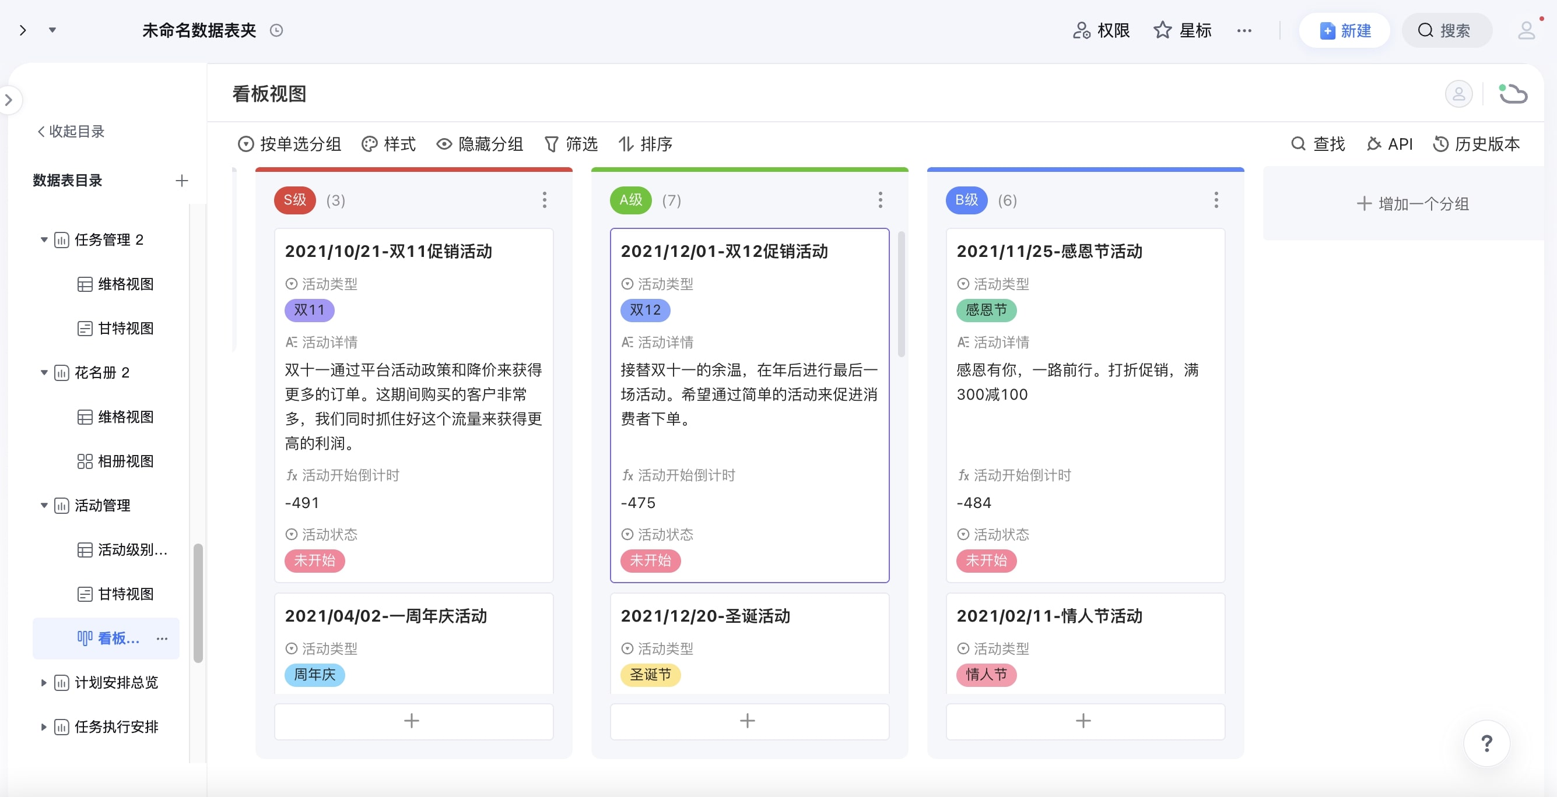Expand the 计划安排总览 tree node
This screenshot has width=1557, height=797.
point(44,682)
